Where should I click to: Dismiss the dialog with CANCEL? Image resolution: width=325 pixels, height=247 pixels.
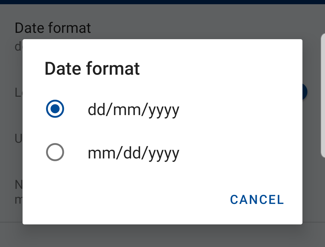[257, 199]
